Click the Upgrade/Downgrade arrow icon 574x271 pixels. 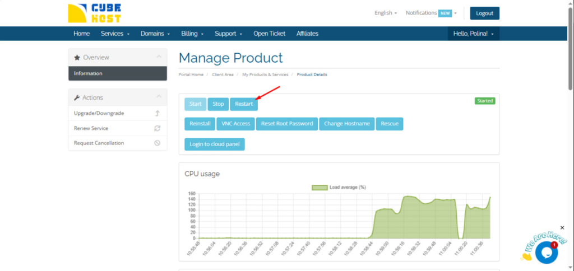(x=158, y=114)
